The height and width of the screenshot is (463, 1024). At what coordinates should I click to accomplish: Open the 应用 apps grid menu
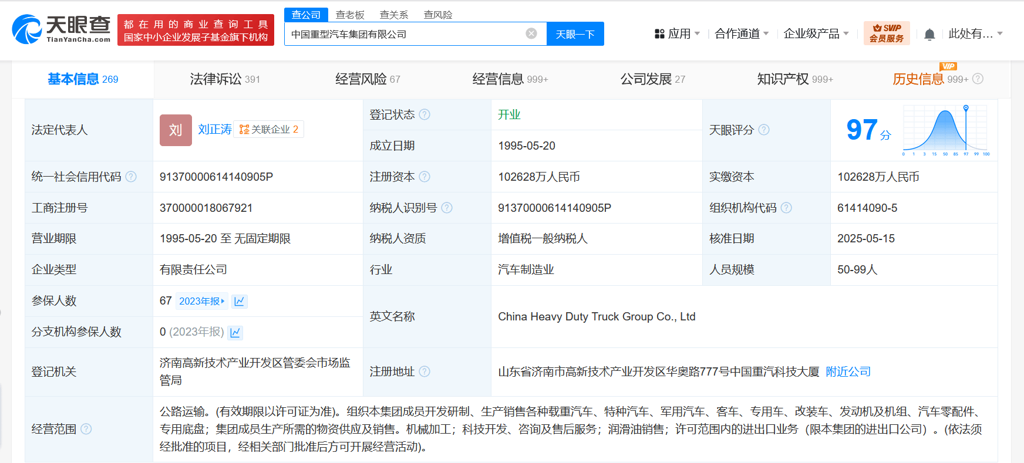[677, 33]
